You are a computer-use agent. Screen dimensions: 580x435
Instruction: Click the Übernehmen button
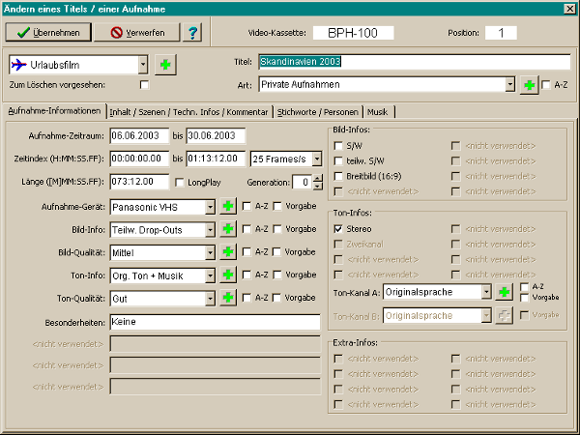(49, 33)
